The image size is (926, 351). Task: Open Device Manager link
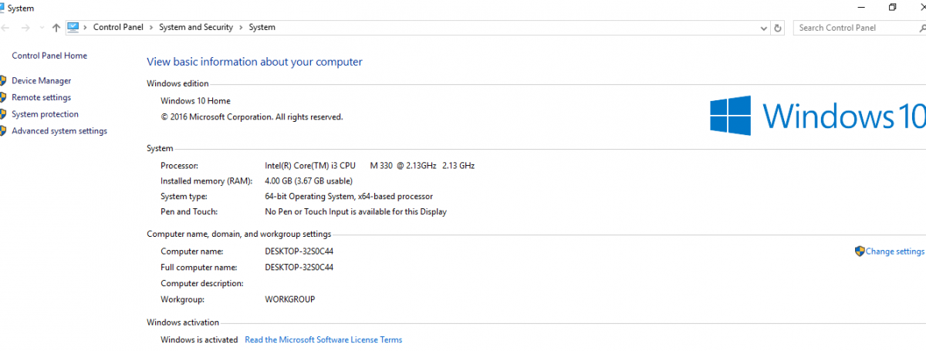point(42,80)
